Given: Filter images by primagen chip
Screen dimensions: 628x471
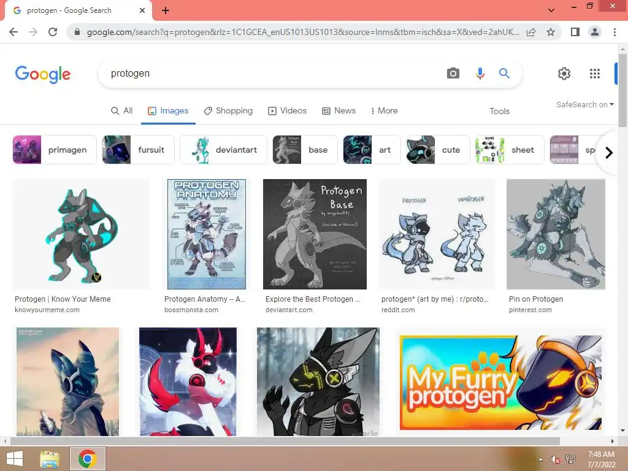Looking at the screenshot, I should 55,150.
